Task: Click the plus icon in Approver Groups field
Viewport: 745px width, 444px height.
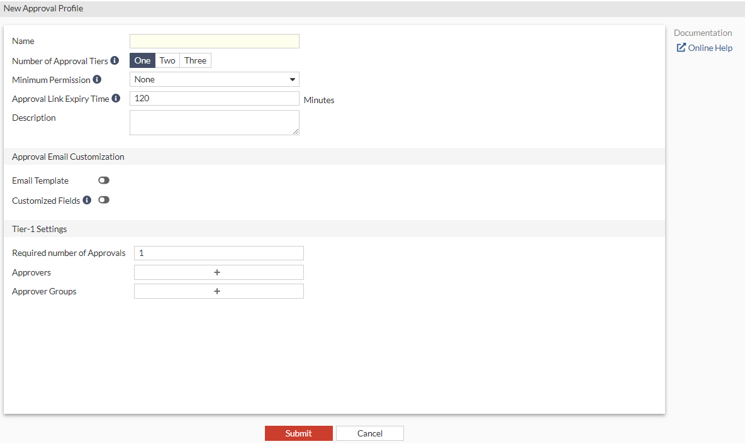Action: point(217,291)
